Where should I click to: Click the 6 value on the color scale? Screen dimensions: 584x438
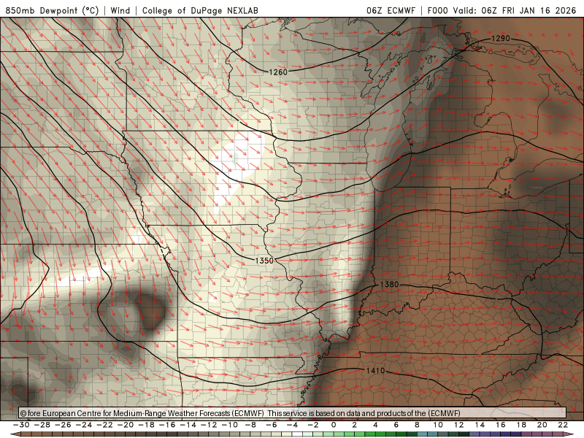(x=396, y=425)
